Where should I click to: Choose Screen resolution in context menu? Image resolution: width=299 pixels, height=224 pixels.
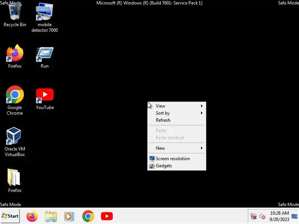[x=177, y=158]
